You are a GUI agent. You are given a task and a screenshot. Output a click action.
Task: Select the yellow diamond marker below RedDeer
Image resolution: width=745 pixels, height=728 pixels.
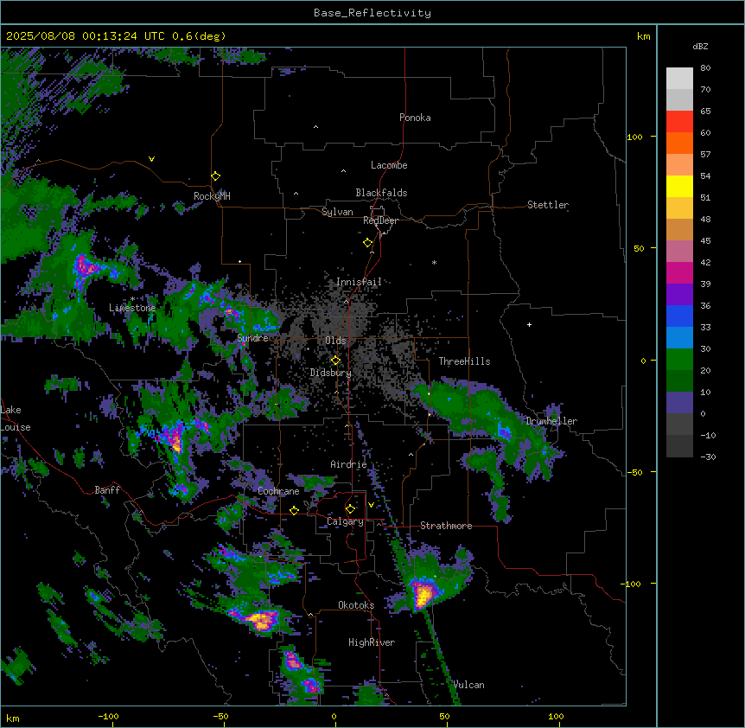(x=368, y=243)
